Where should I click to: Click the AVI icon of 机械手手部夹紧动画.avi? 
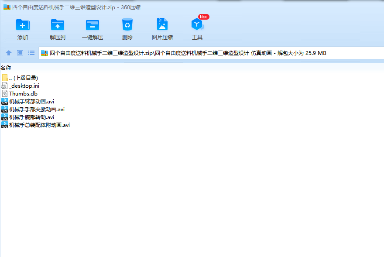point(5,109)
